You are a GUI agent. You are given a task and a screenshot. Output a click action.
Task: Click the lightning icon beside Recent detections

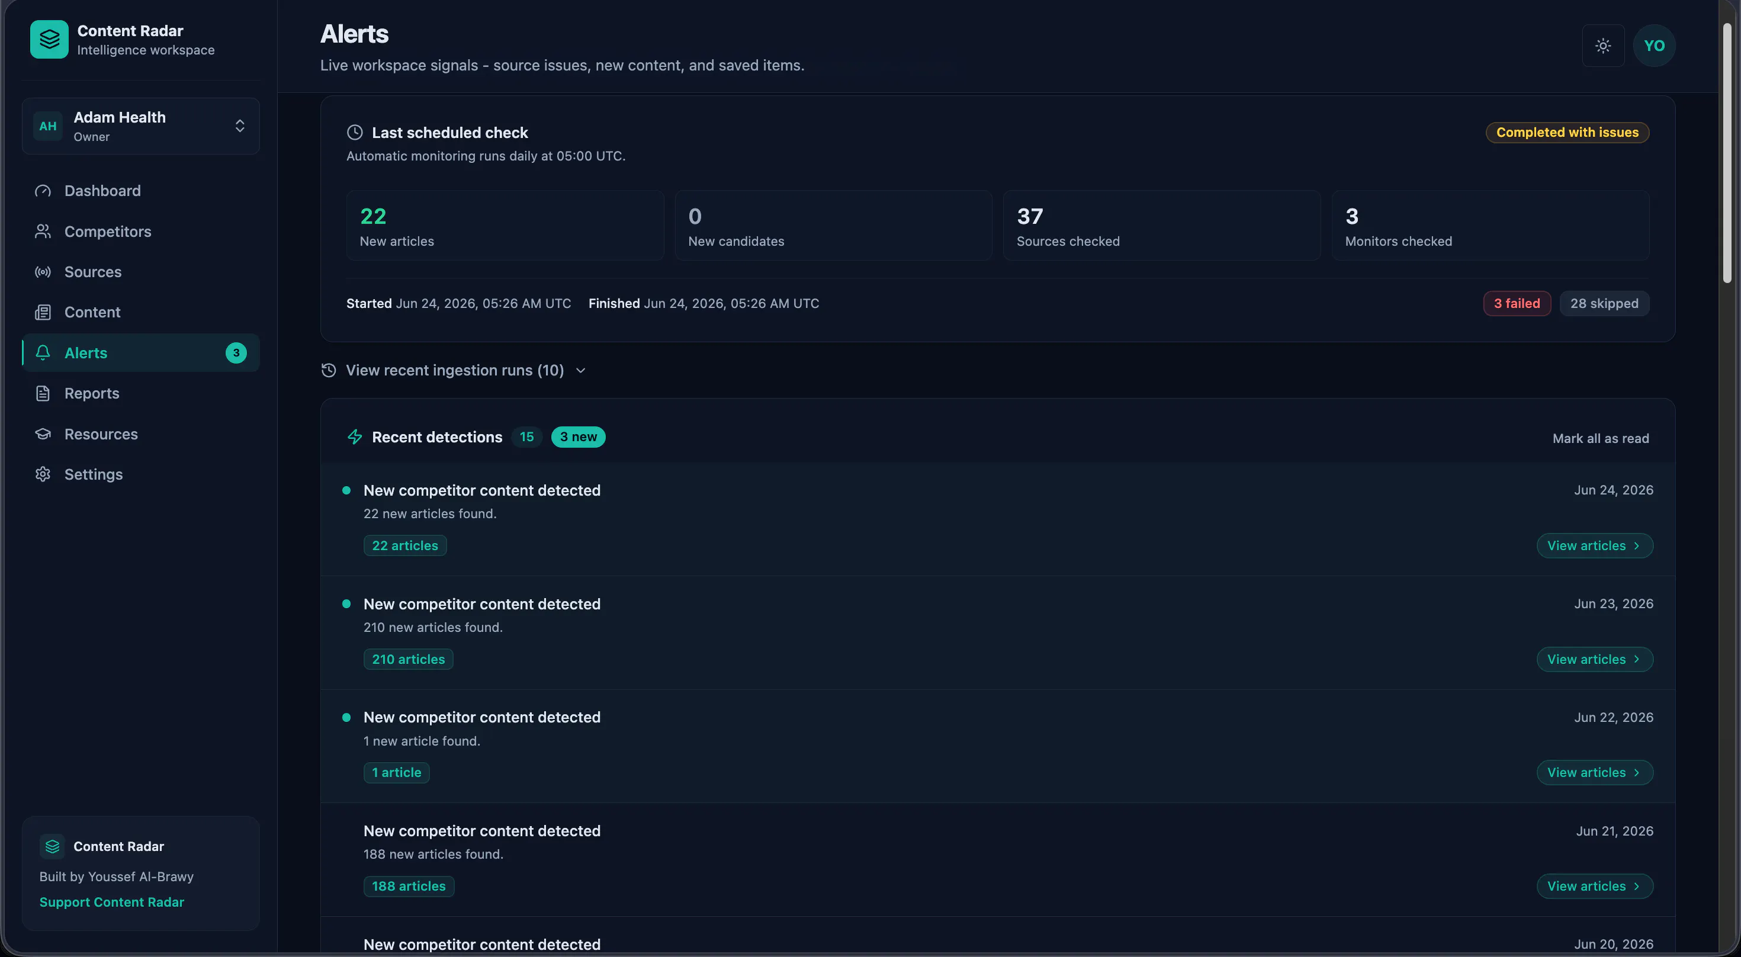[355, 437]
